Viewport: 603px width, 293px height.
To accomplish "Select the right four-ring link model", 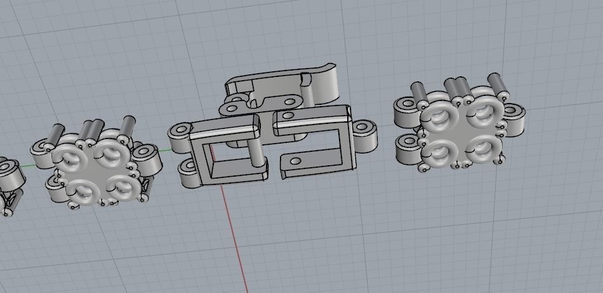I will click(460, 123).
